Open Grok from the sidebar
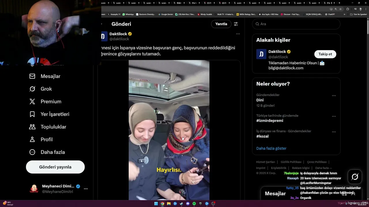The width and height of the screenshot is (369, 207). pos(40,89)
